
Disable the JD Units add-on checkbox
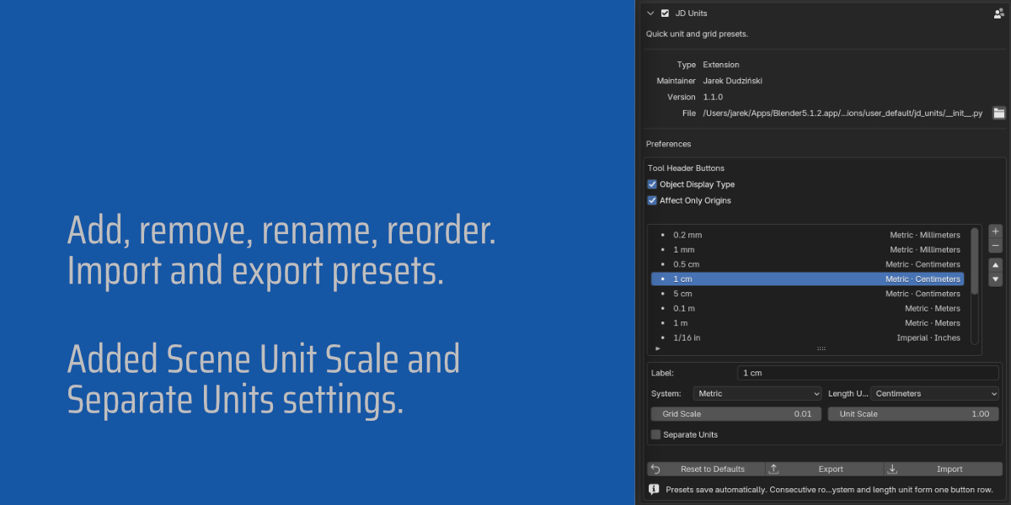point(665,13)
